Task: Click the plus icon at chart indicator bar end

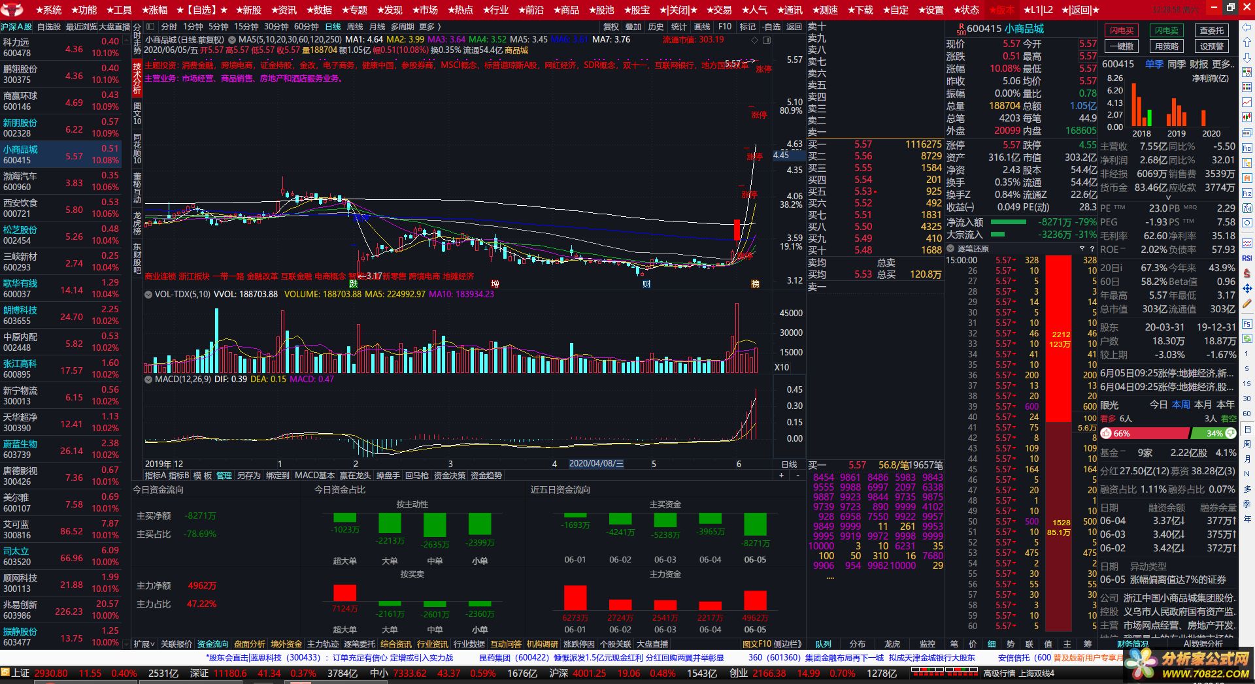Action: click(781, 476)
